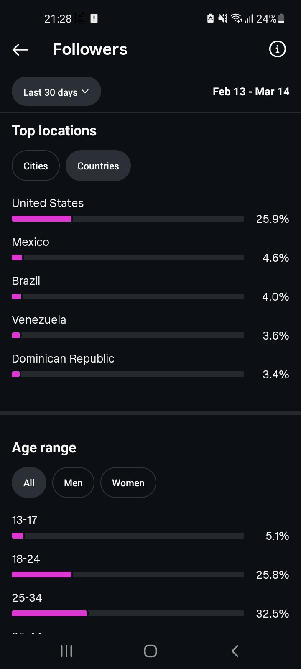Switch top locations to Cities
Image resolution: width=301 pixels, height=669 pixels.
tap(36, 166)
